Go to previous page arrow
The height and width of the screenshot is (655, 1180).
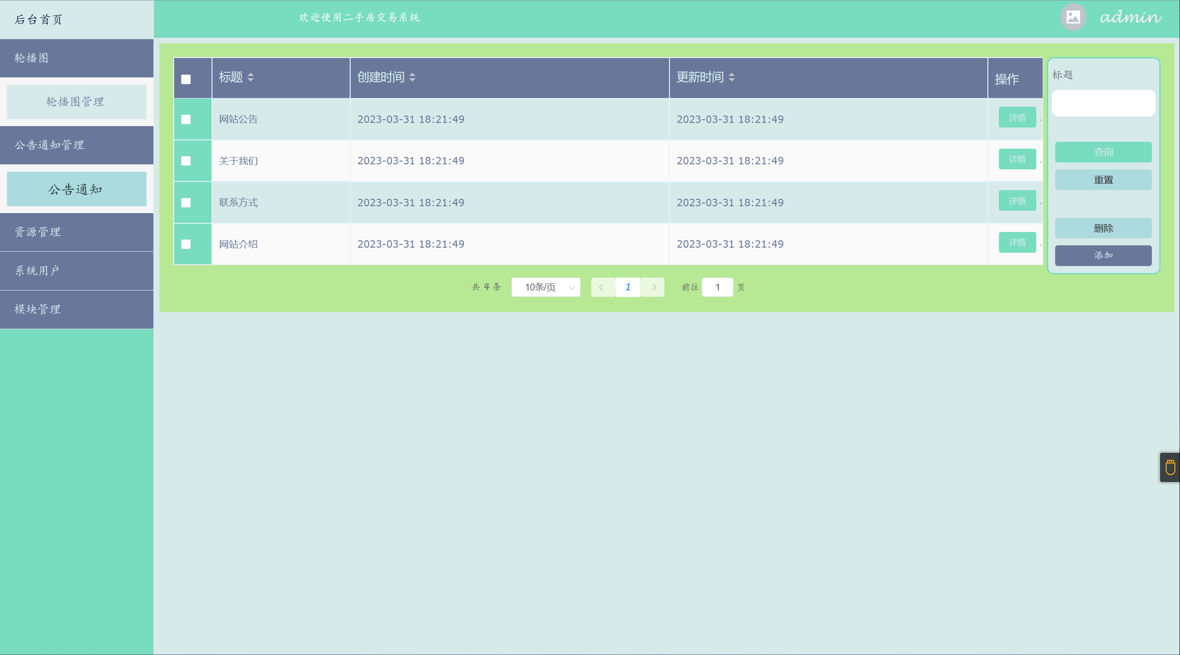tap(601, 287)
